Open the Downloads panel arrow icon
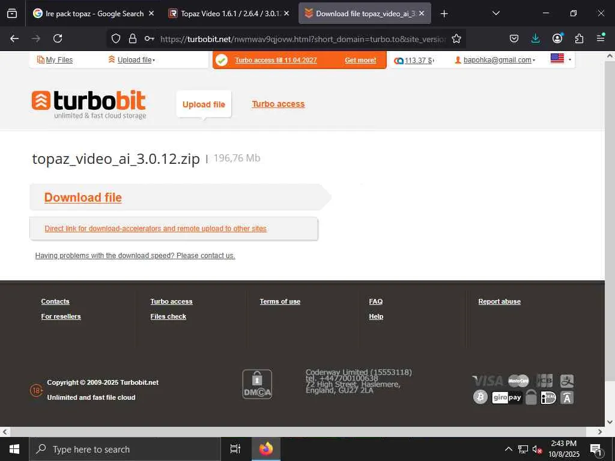Viewport: 615px width, 461px height. tap(535, 38)
